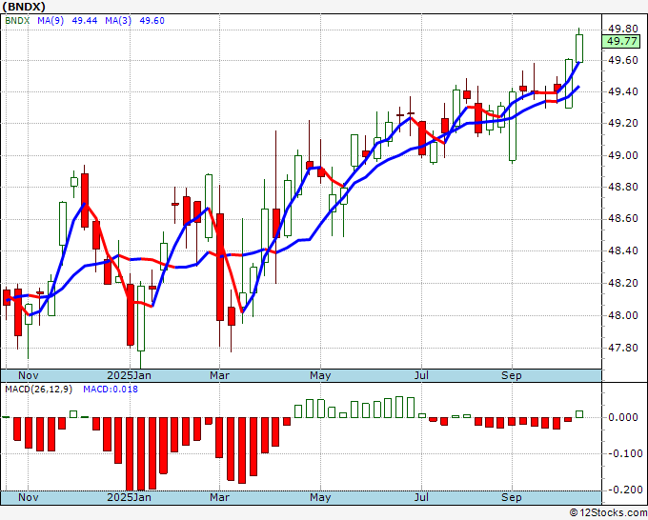
Task: Select the 48.00 price axis label
Action: coord(623,315)
